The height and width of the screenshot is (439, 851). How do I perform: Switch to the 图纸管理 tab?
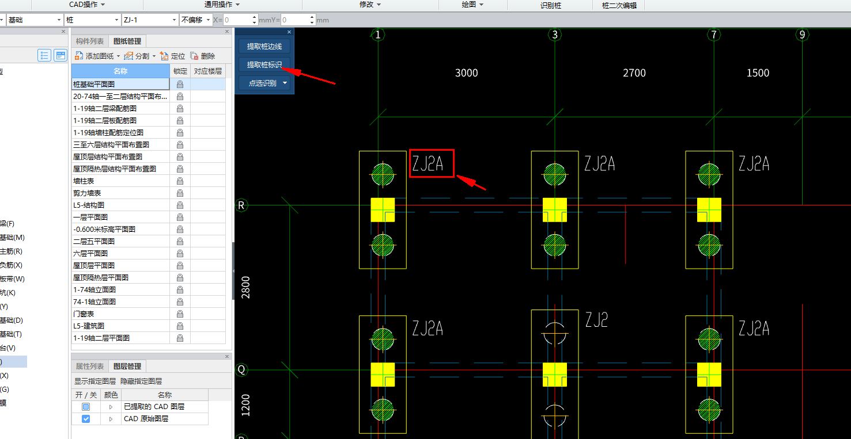coord(127,41)
